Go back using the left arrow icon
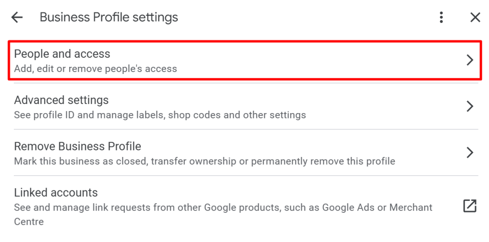489x242 pixels. click(17, 18)
